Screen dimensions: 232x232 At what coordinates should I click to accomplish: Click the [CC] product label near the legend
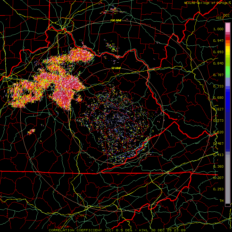pos(220,18)
